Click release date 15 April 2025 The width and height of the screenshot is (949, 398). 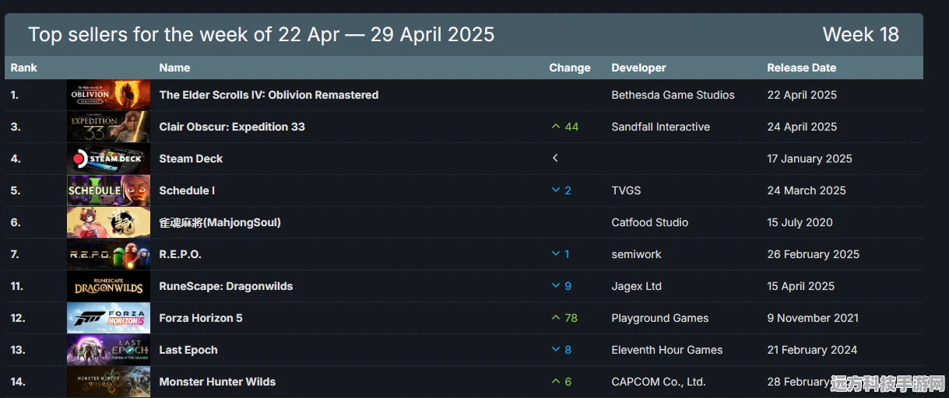(x=800, y=286)
